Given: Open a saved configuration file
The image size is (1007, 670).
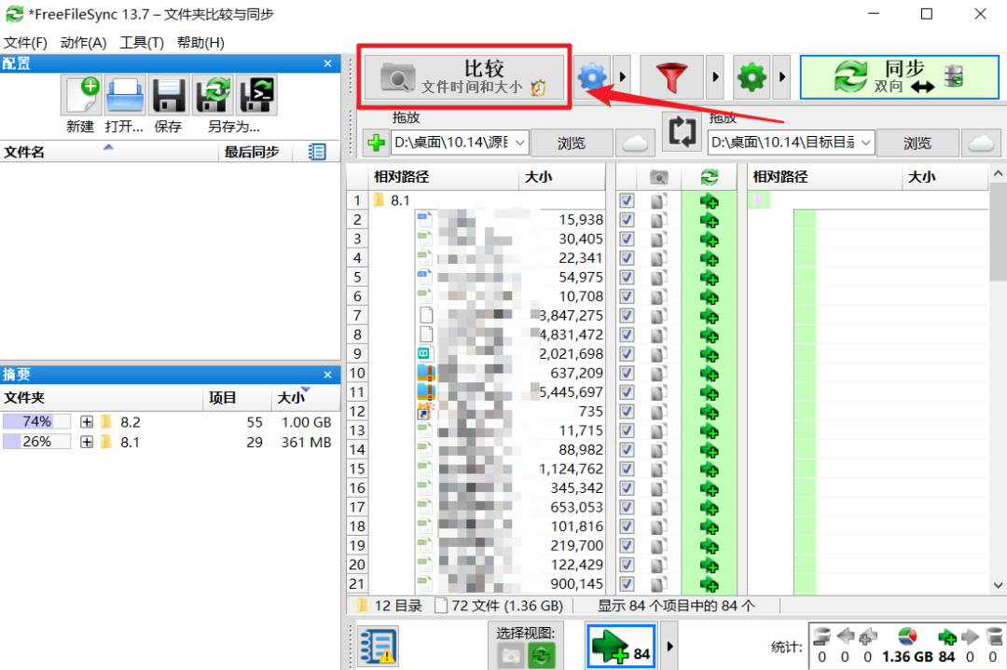Looking at the screenshot, I should pos(125,95).
